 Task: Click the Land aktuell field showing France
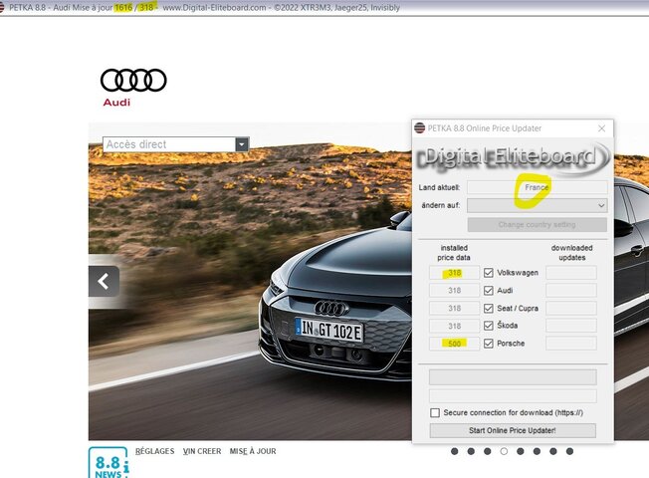click(x=538, y=187)
